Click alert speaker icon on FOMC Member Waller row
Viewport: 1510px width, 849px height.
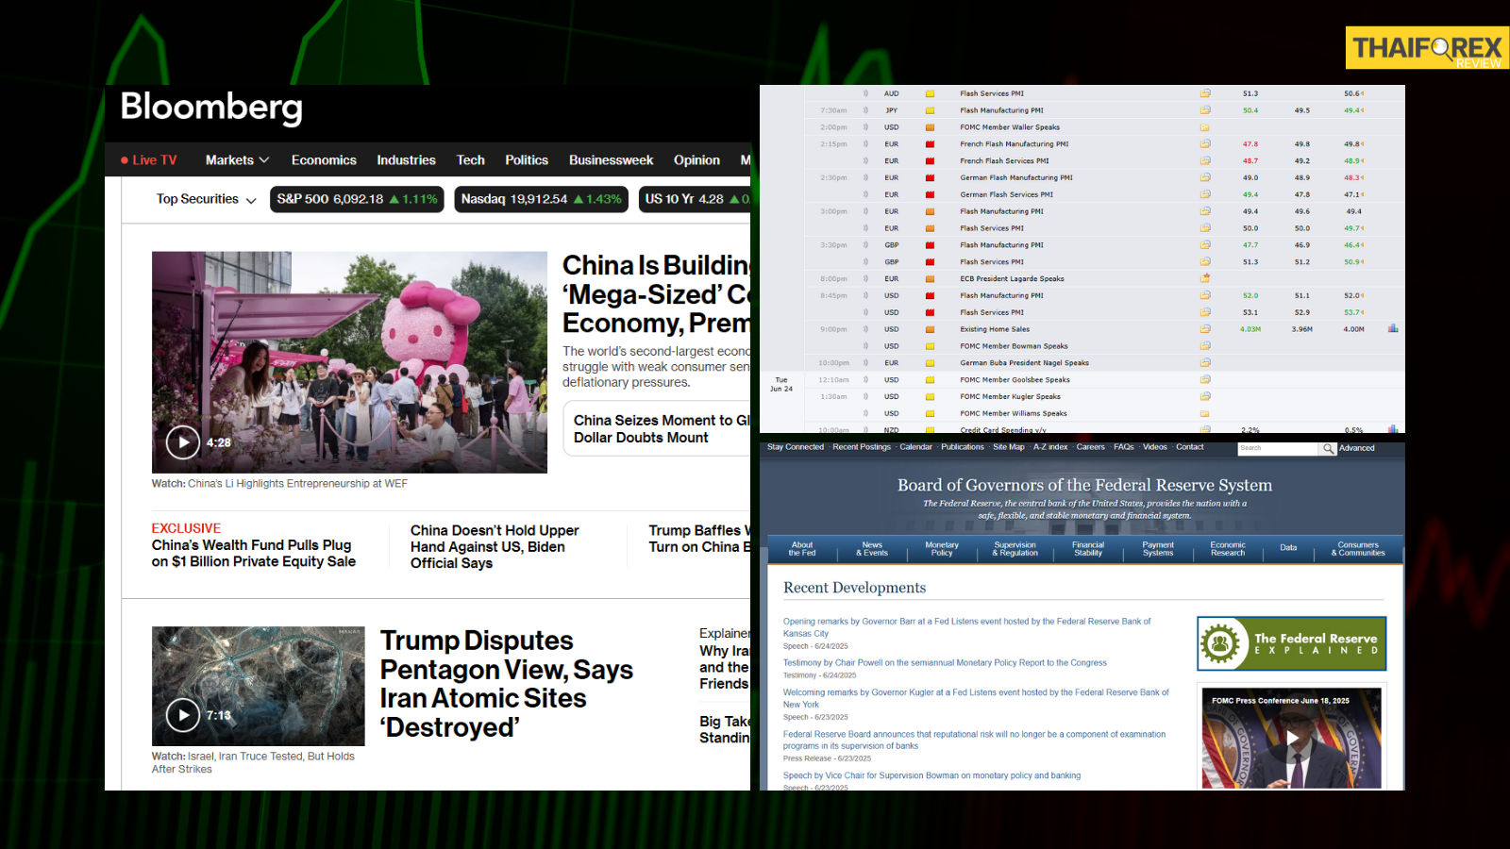pyautogui.click(x=865, y=127)
